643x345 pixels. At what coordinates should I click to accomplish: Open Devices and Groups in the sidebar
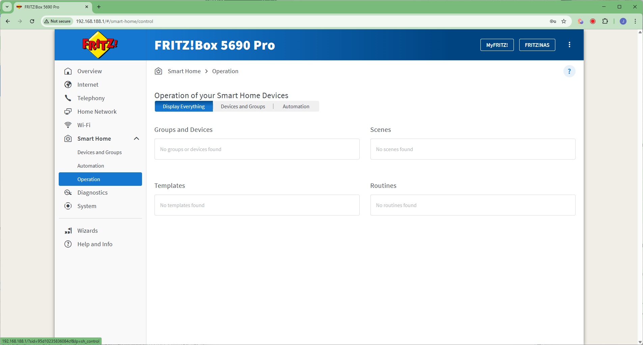point(100,152)
